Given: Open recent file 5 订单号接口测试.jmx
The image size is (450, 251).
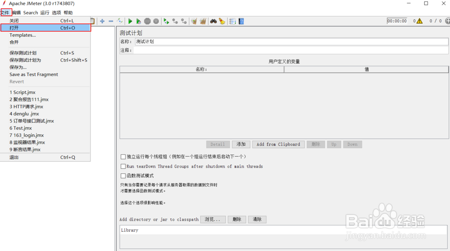Looking at the screenshot, I should 45,121.
